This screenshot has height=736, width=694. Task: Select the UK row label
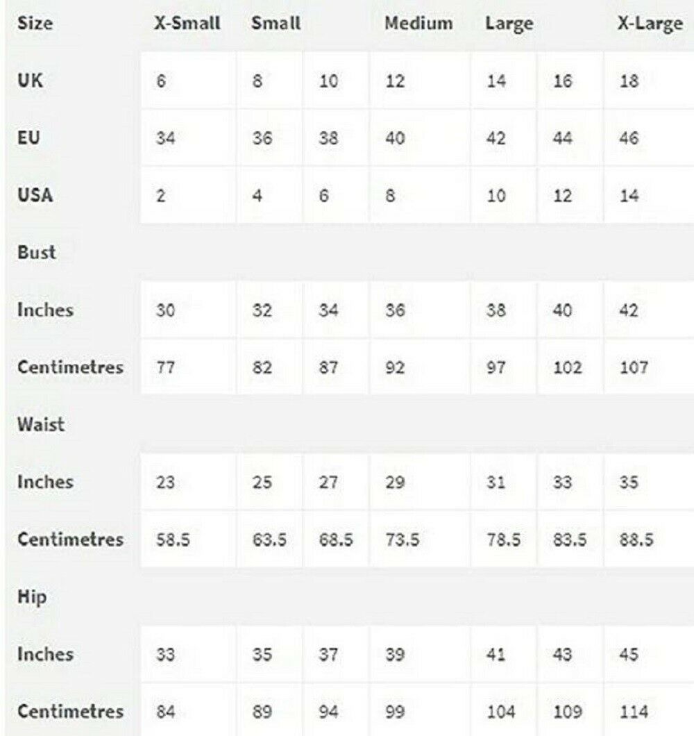click(x=30, y=81)
